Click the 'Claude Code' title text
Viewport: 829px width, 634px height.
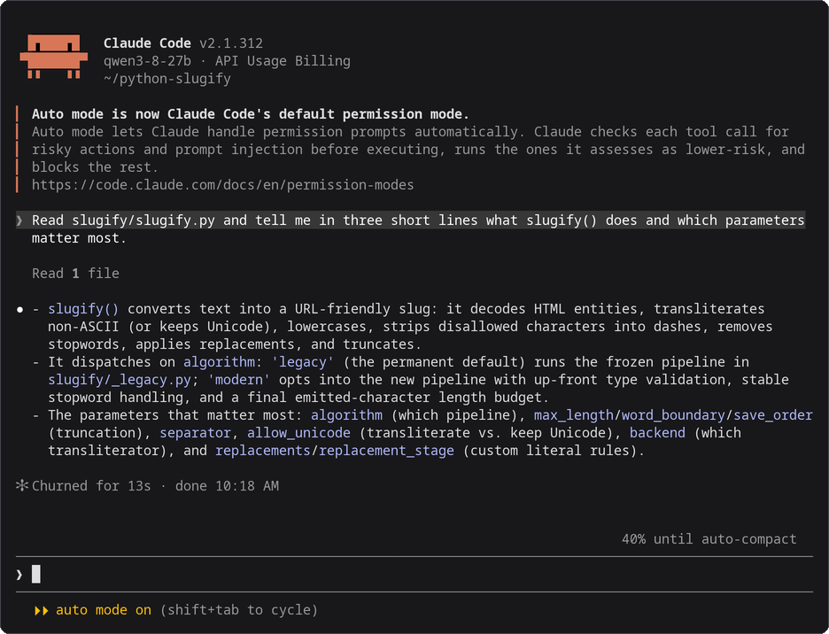(148, 43)
